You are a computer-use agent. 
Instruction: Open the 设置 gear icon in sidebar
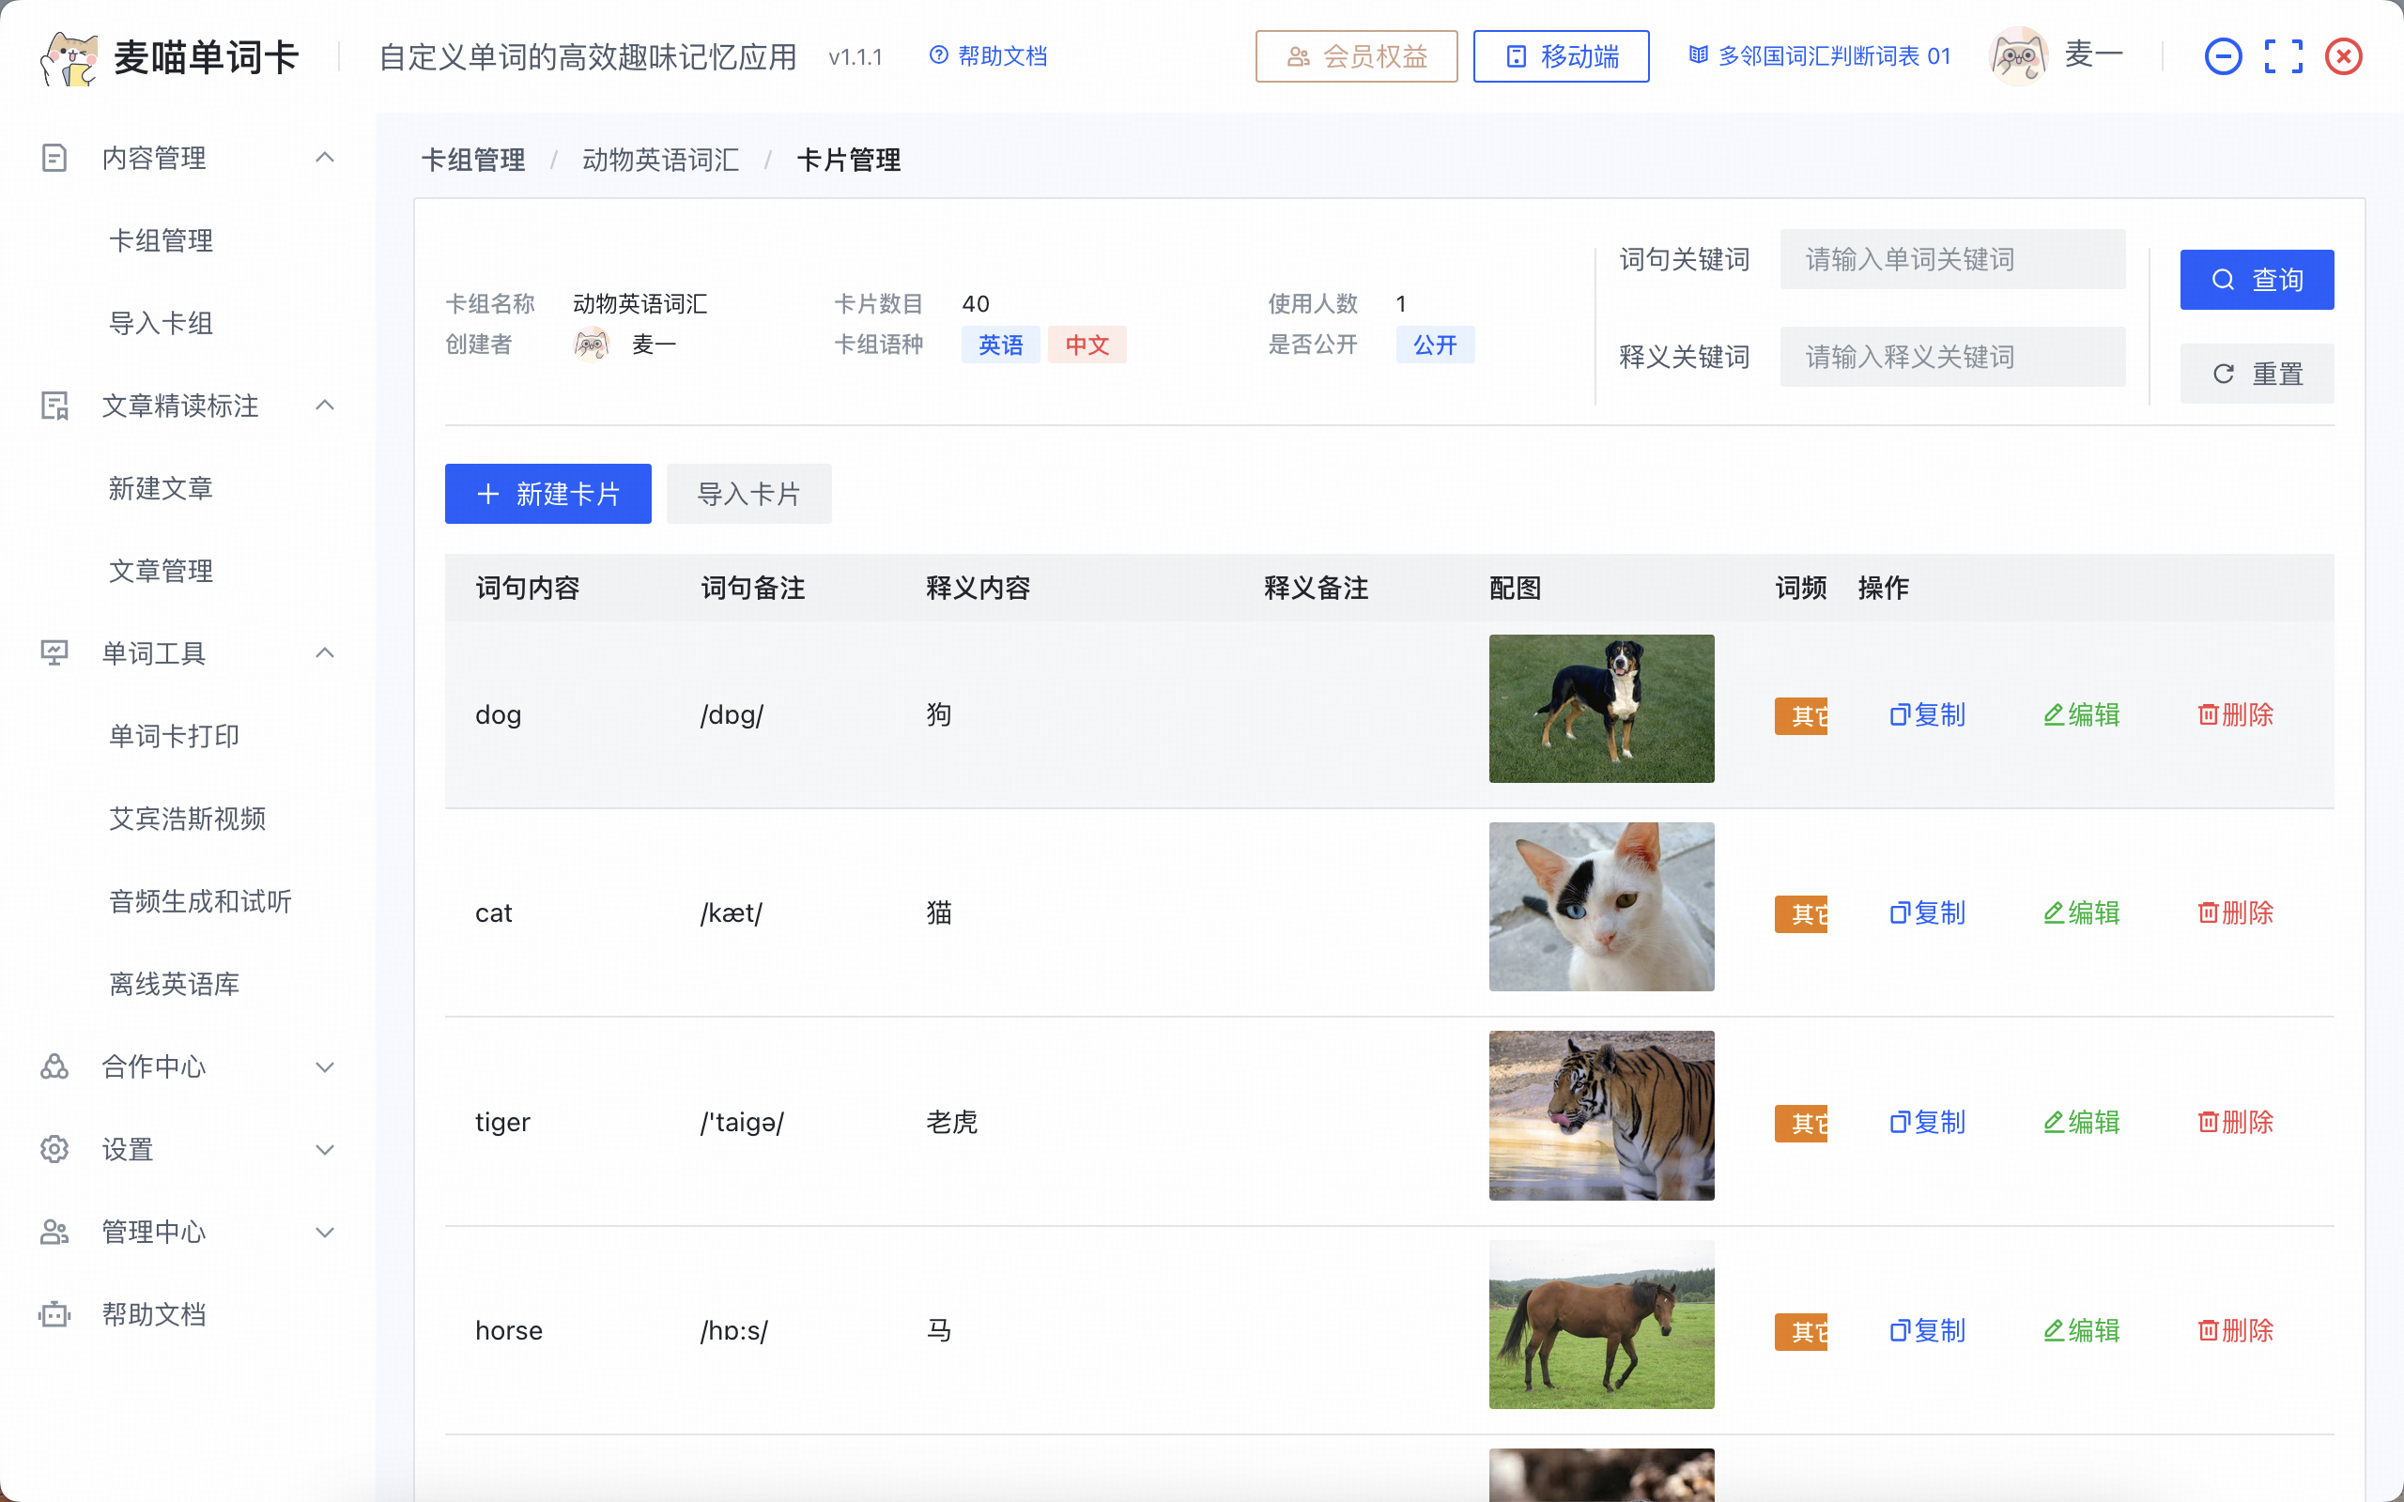click(54, 1149)
